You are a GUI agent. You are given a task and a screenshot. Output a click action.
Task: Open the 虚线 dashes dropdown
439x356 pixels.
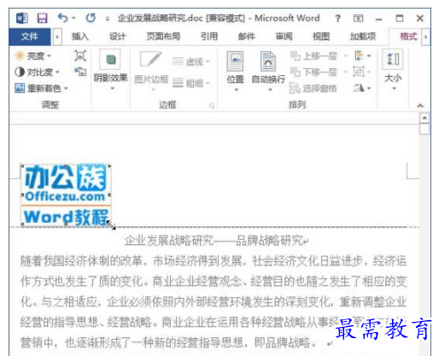click(190, 61)
